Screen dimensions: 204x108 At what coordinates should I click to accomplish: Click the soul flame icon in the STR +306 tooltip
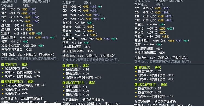tap(64, 100)
